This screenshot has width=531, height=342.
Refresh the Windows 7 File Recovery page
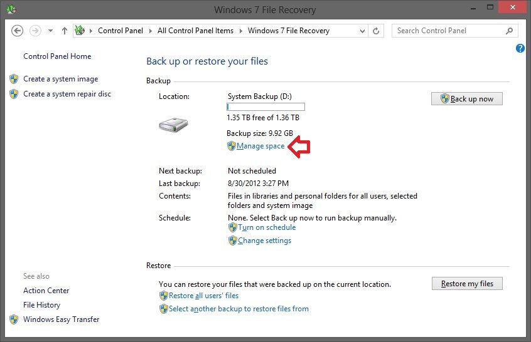[376, 31]
